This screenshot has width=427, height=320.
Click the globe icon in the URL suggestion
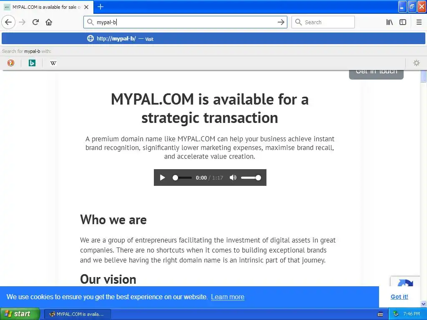pos(90,38)
